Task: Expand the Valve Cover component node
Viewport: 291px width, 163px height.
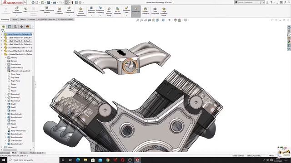Action: [2, 34]
